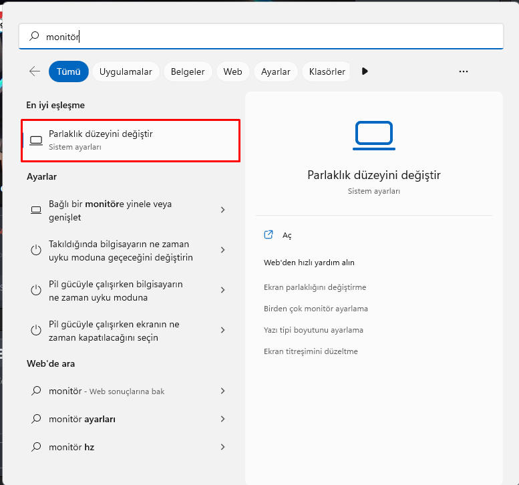Click the open-external icon beside Aç
This screenshot has height=485, width=519.
[x=269, y=234]
